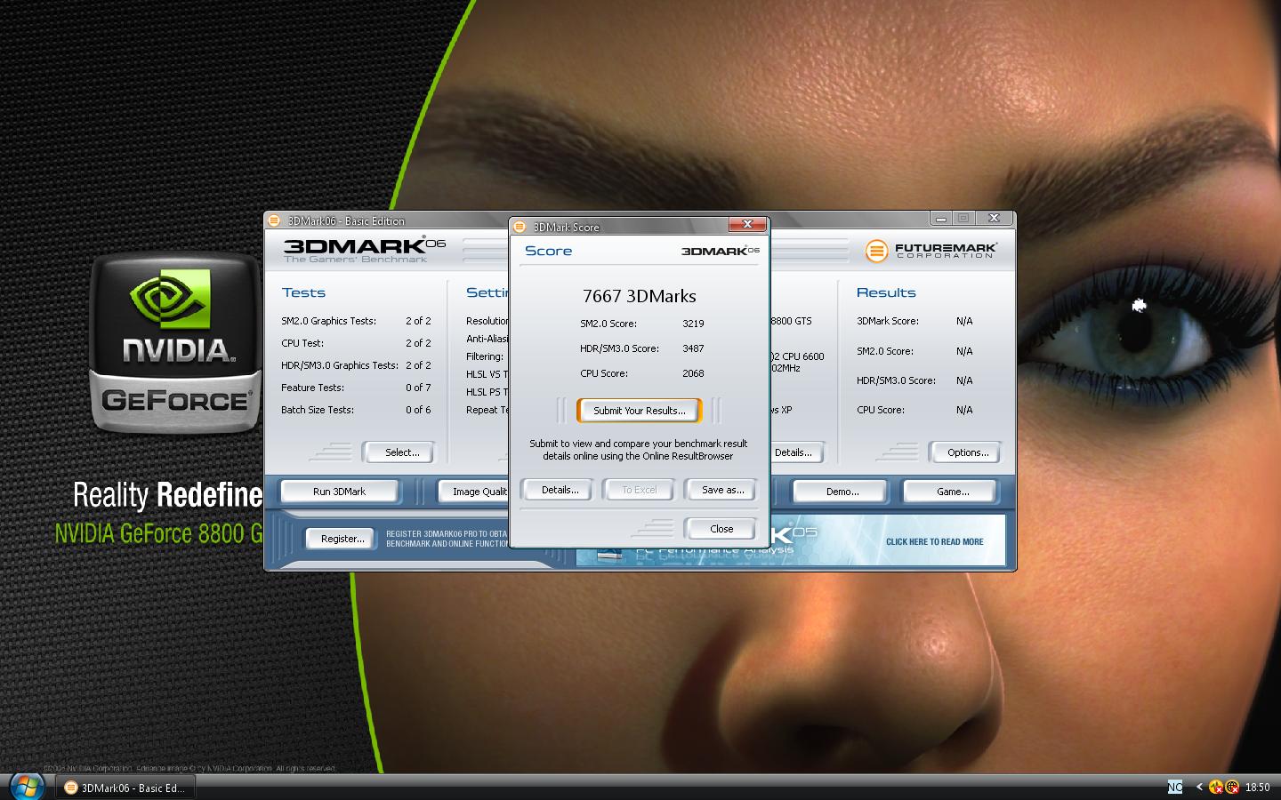Click CPU Score value 2068
The height and width of the screenshot is (800, 1281).
pyautogui.click(x=693, y=373)
